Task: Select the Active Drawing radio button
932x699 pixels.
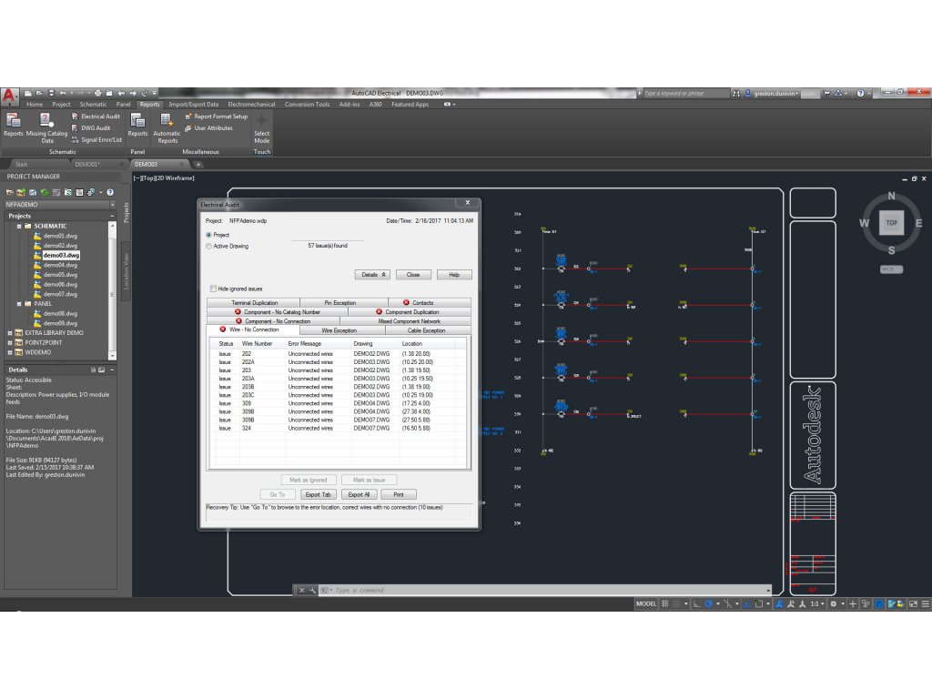Action: [208, 246]
